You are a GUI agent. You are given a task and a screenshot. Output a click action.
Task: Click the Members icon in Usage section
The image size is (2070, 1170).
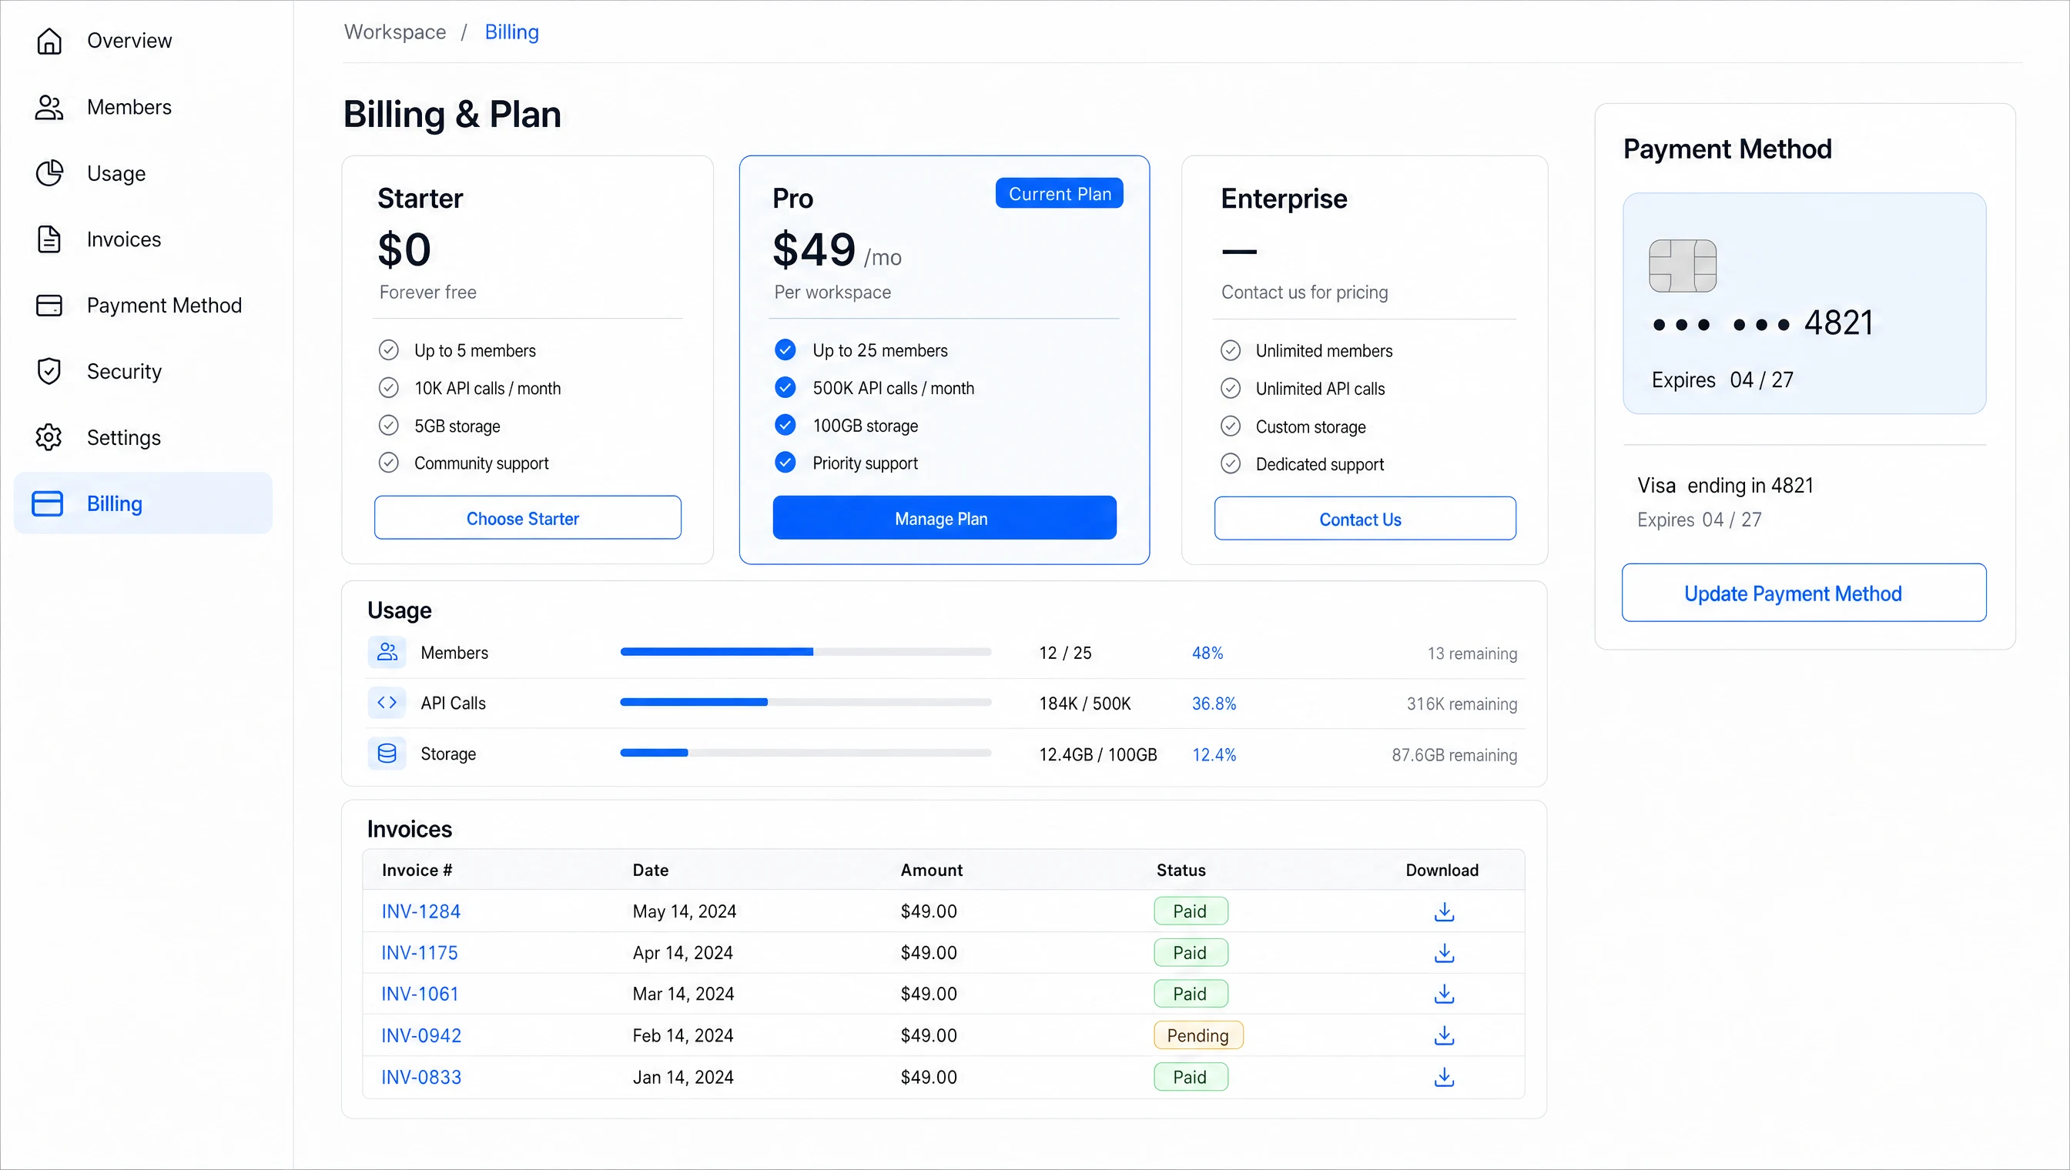[x=387, y=653]
